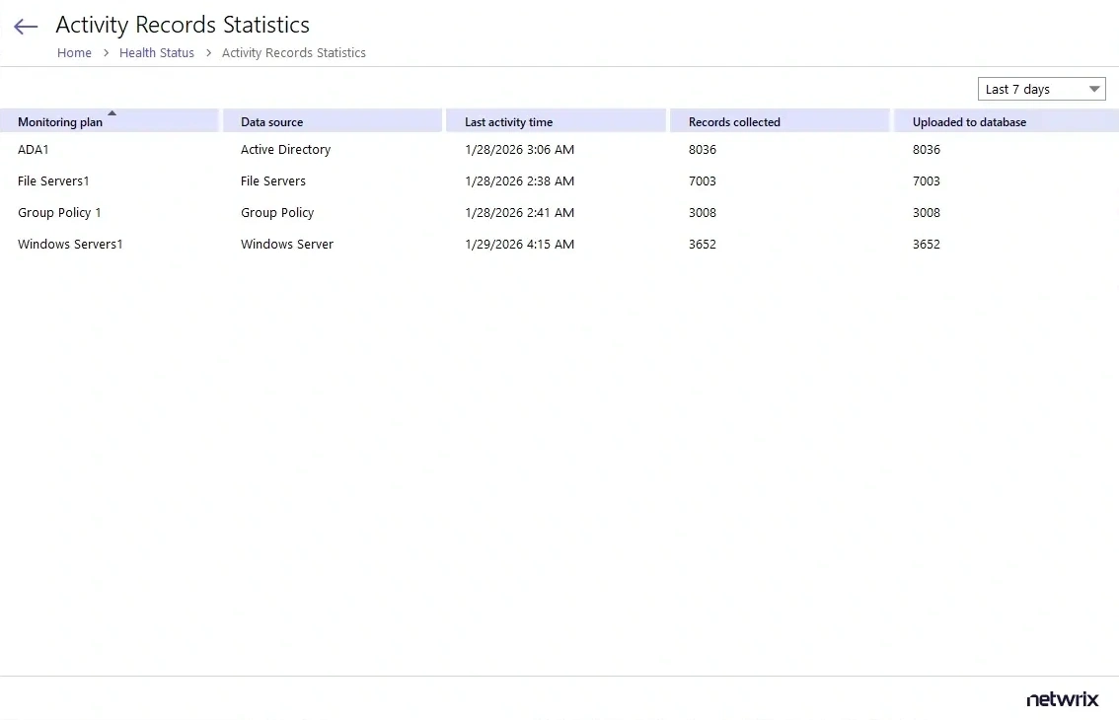
Task: Sort by the Monitoring plan column
Action: point(61,121)
